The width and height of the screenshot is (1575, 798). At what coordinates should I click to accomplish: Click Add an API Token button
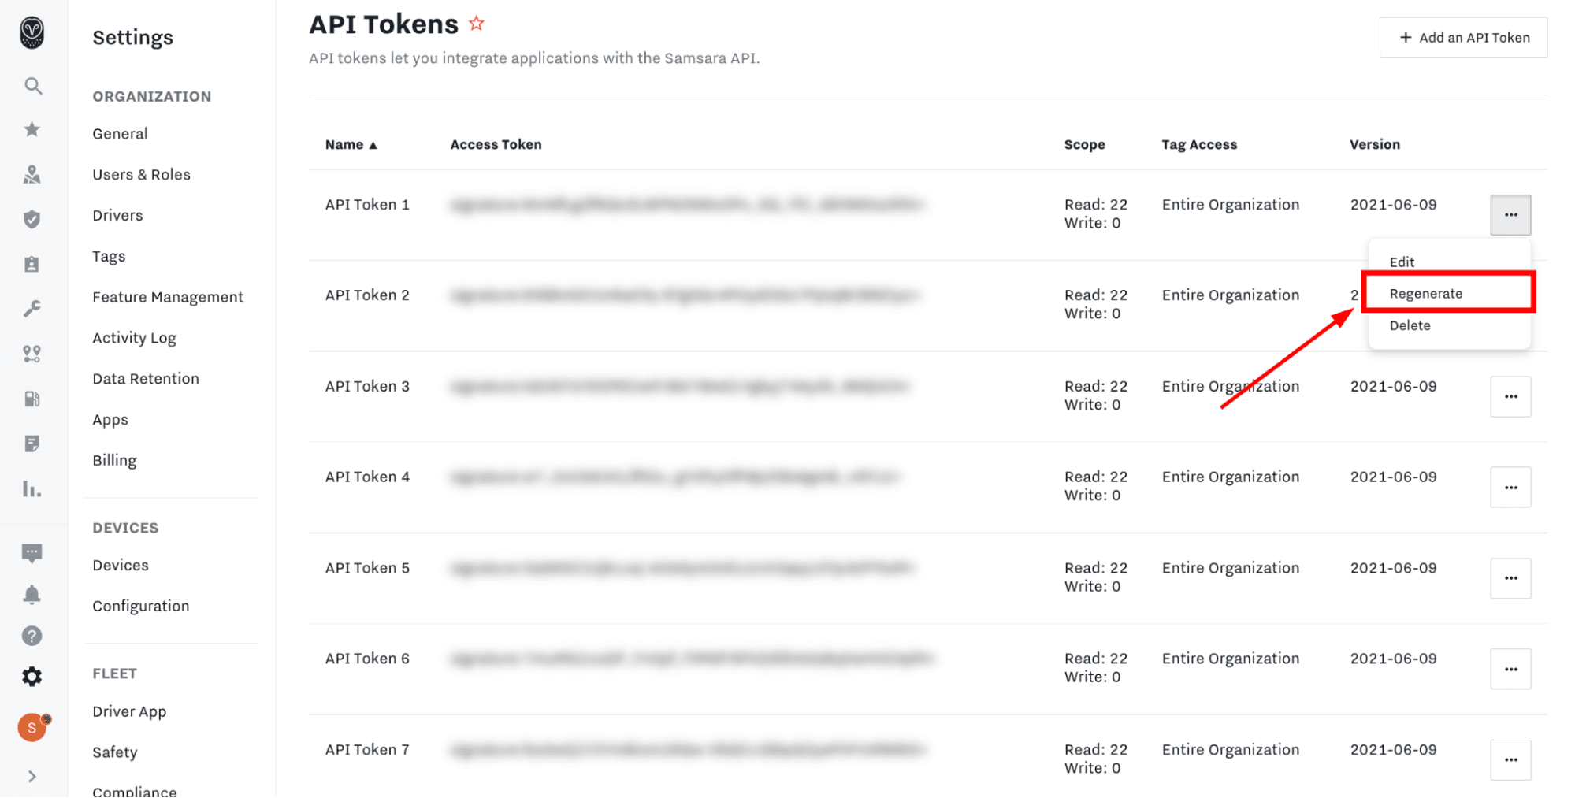pos(1463,37)
